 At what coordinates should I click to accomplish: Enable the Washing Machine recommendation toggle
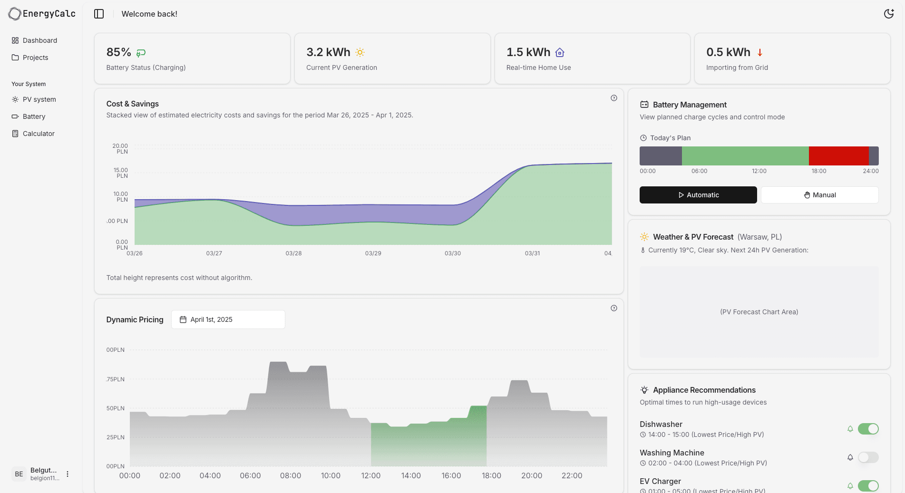click(x=868, y=457)
